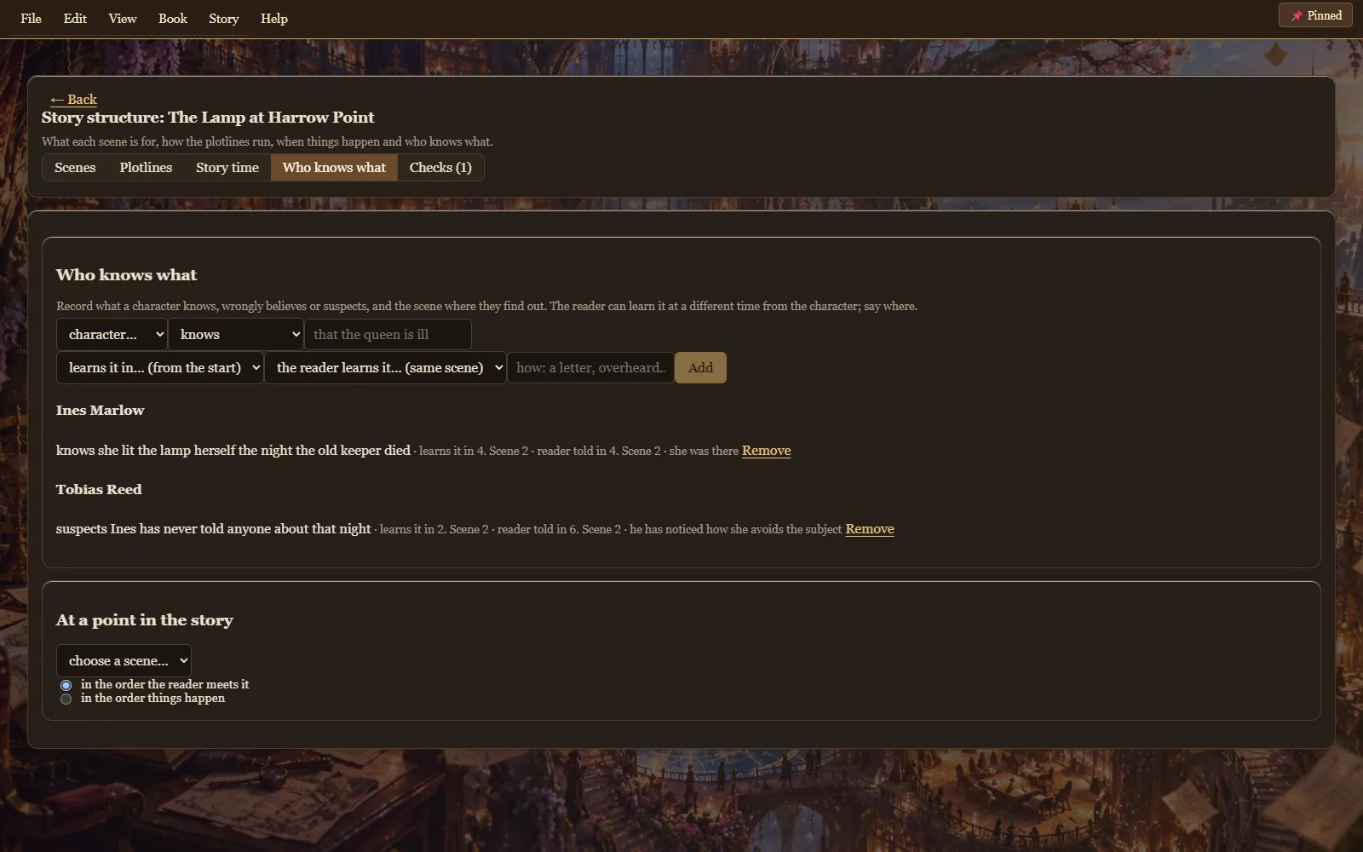Click the 'At a point in the story' heading
This screenshot has height=852, width=1363.
(x=145, y=620)
